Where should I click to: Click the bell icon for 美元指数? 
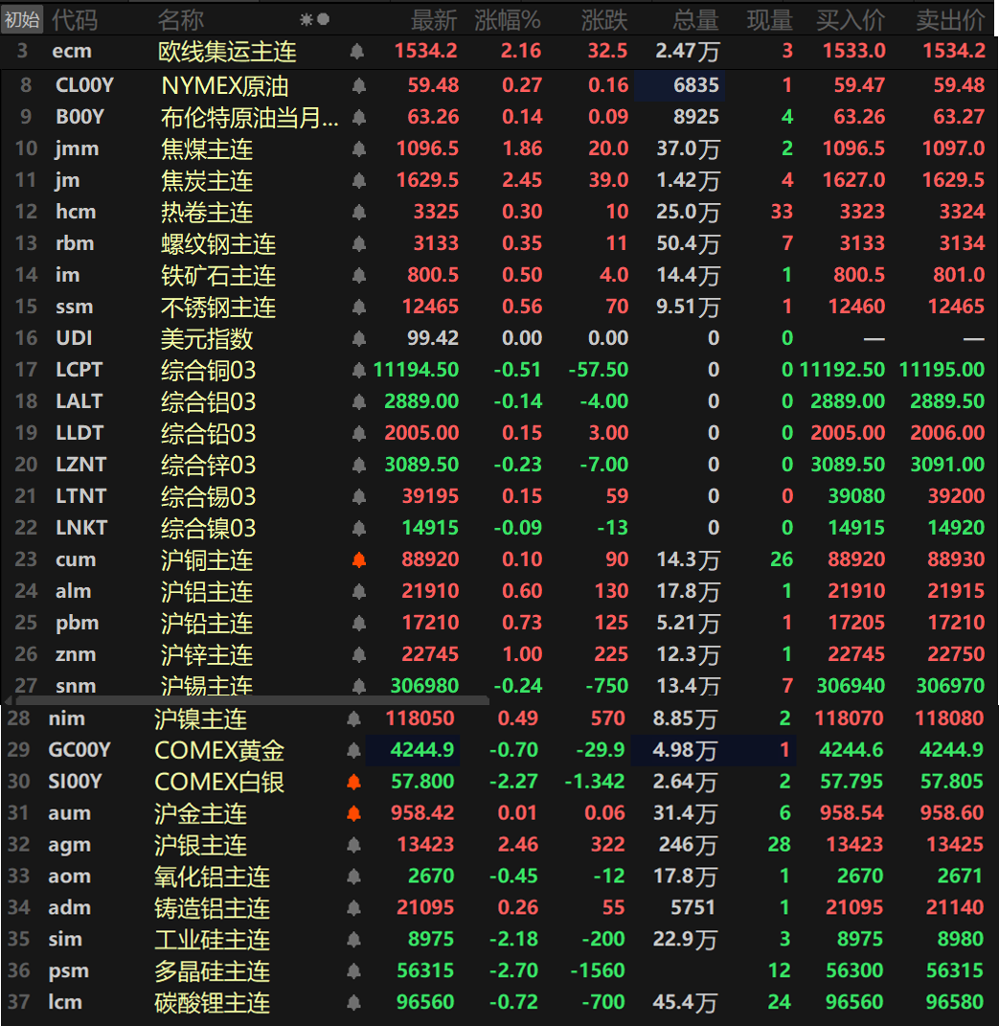point(359,339)
